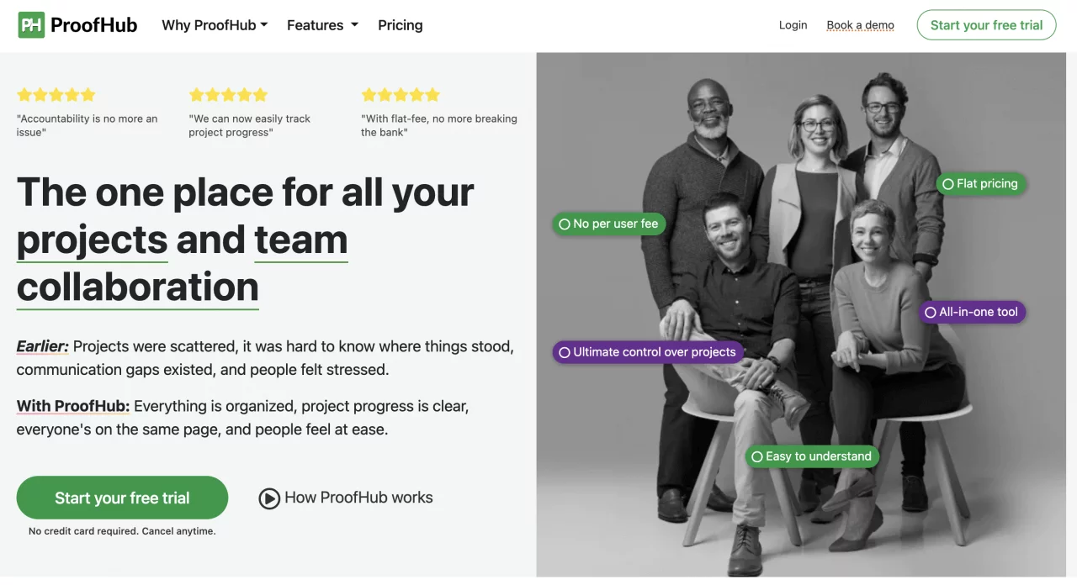Click the circle icon in the No per user fee badge
The height and width of the screenshot is (585, 1077).
564,224
